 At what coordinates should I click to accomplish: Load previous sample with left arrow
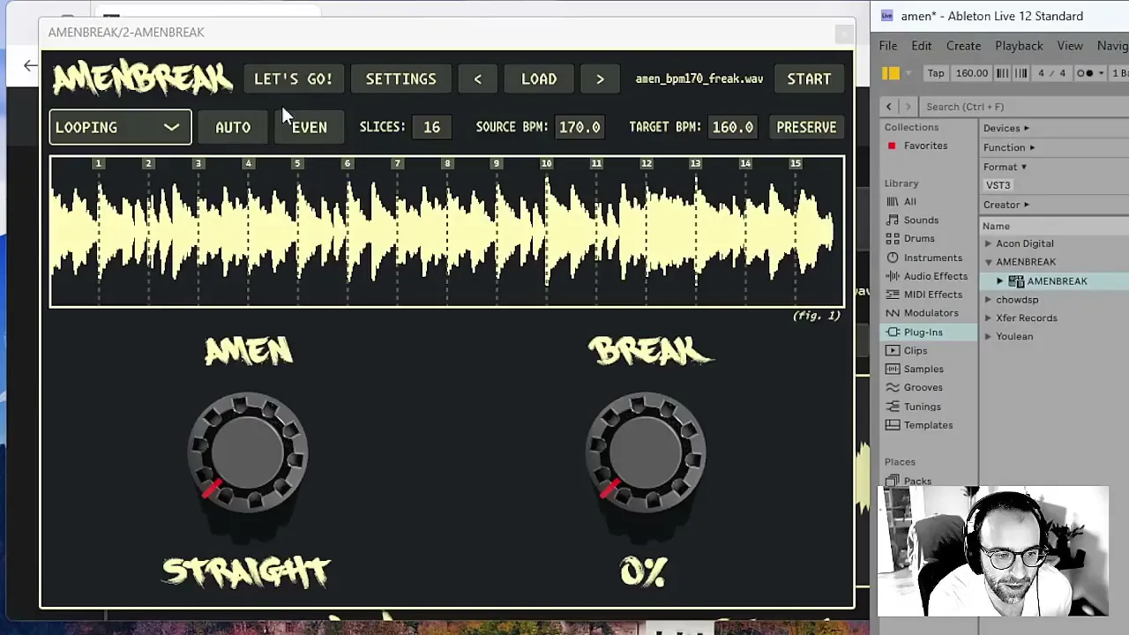[477, 79]
